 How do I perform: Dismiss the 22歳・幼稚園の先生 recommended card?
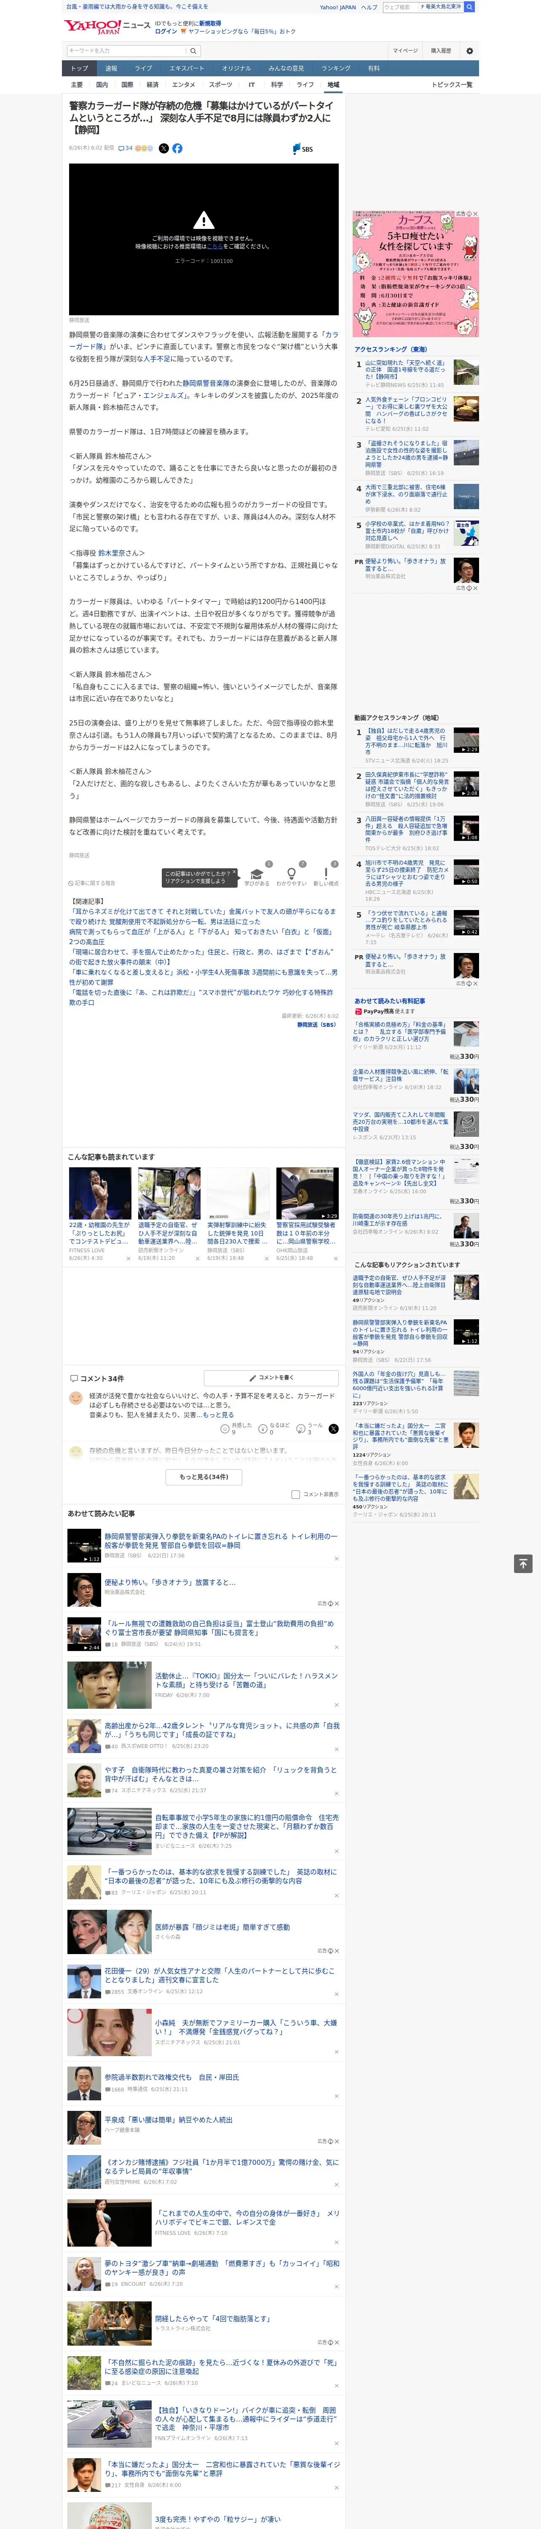[129, 1258]
